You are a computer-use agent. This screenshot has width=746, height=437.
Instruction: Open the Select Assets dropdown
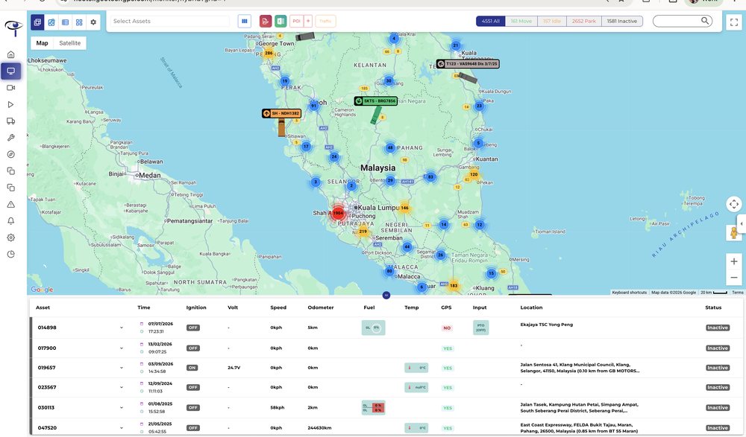[170, 21]
